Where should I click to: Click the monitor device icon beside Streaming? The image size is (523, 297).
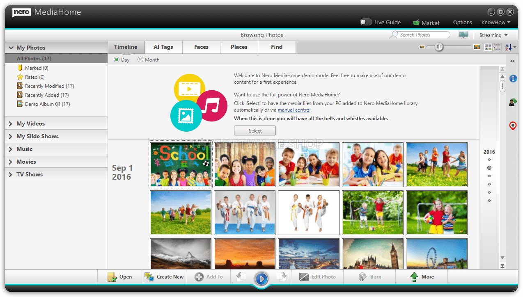click(x=463, y=35)
